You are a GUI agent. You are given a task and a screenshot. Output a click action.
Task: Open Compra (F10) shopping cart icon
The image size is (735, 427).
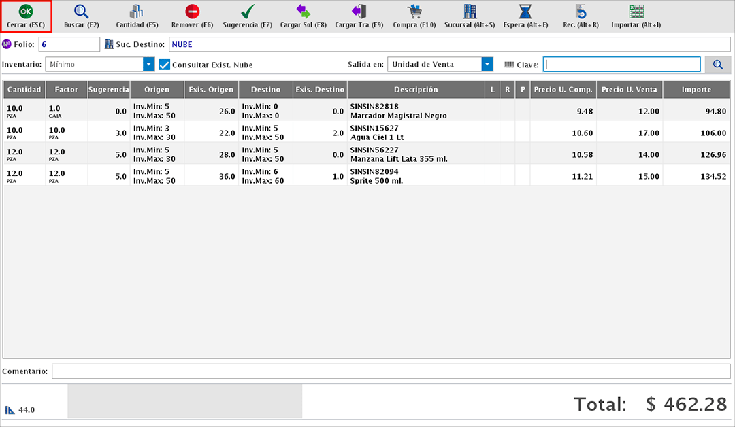414,12
